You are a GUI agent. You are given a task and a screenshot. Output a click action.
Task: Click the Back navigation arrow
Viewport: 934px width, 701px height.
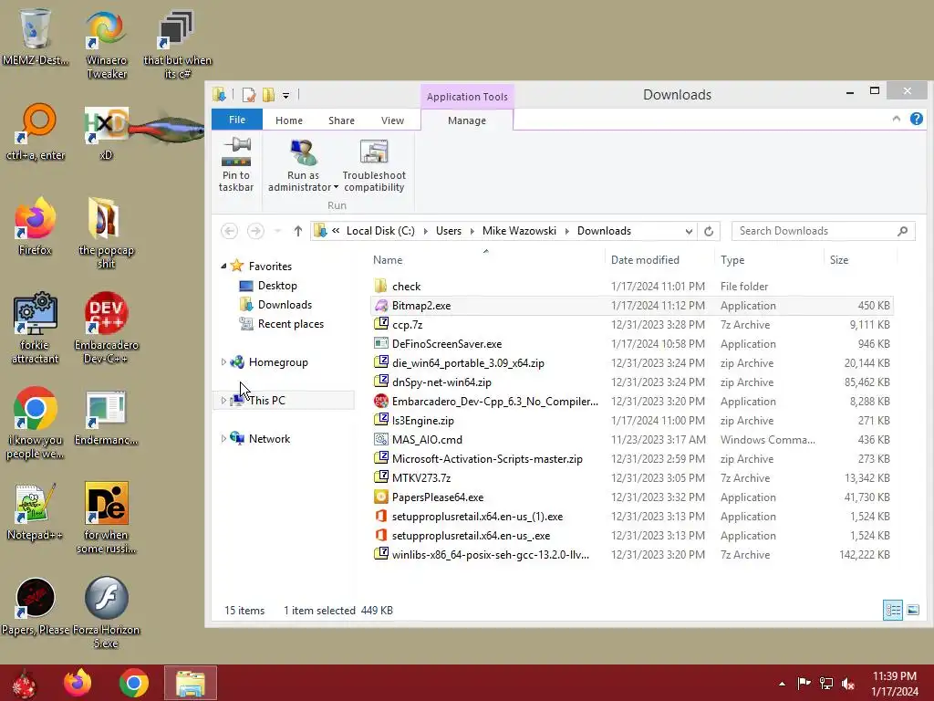click(229, 231)
